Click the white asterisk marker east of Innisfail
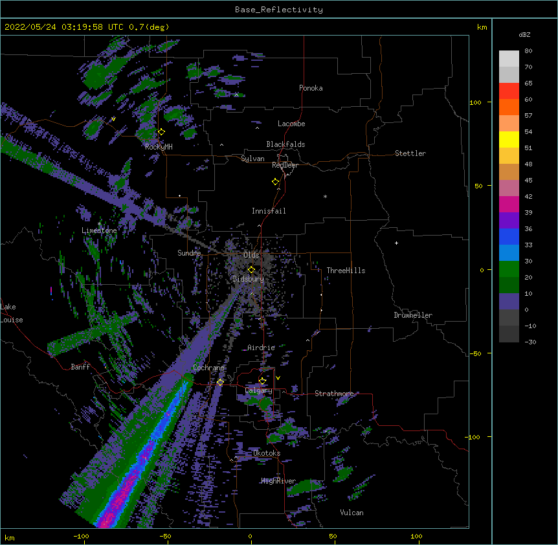Viewport: 558px width, 545px height. [x=325, y=196]
